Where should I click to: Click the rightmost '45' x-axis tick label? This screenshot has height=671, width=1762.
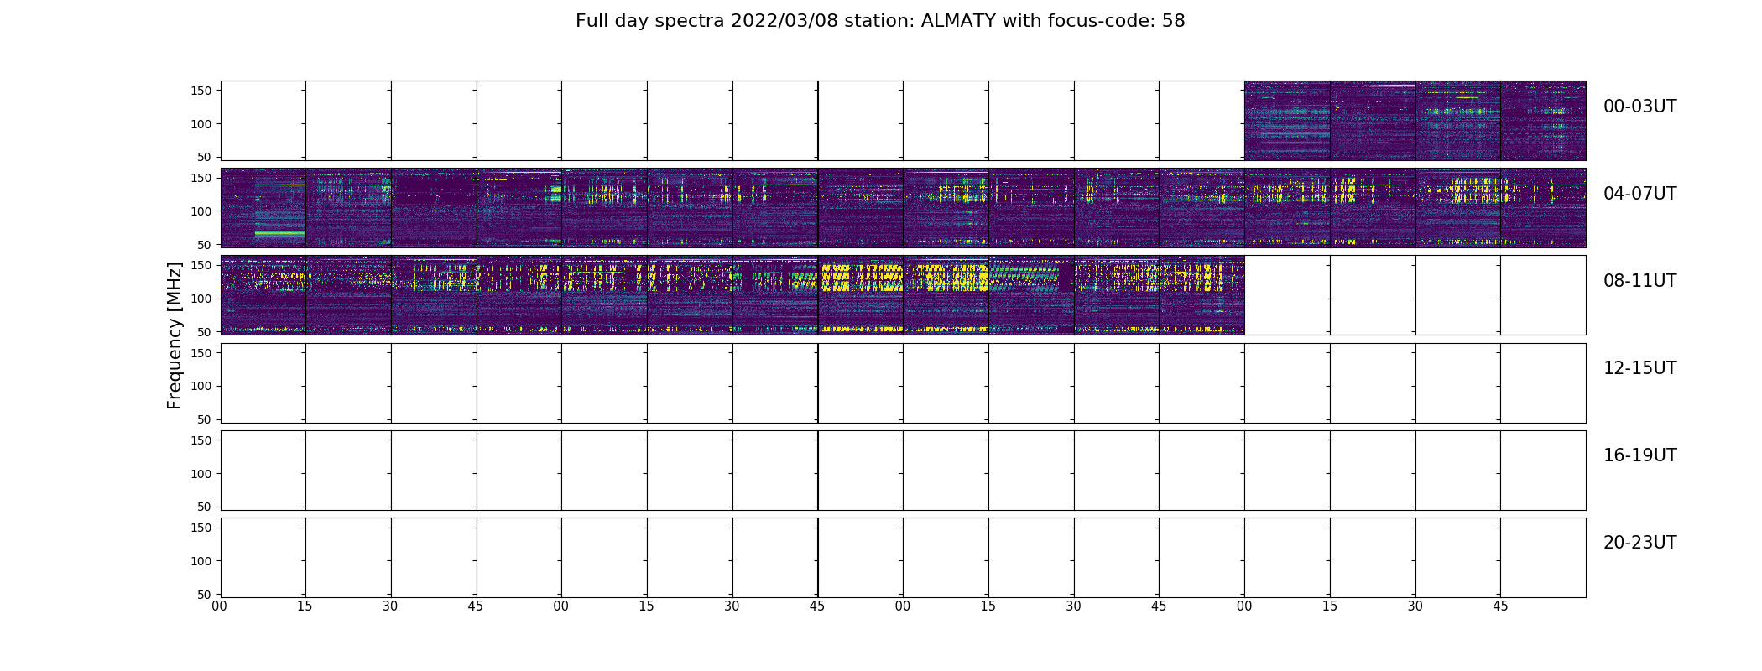tap(1500, 606)
